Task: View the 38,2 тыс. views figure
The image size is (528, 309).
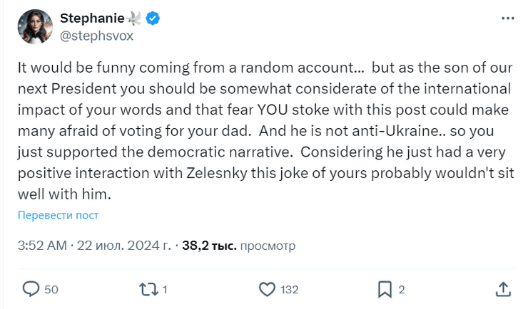Action: point(208,246)
